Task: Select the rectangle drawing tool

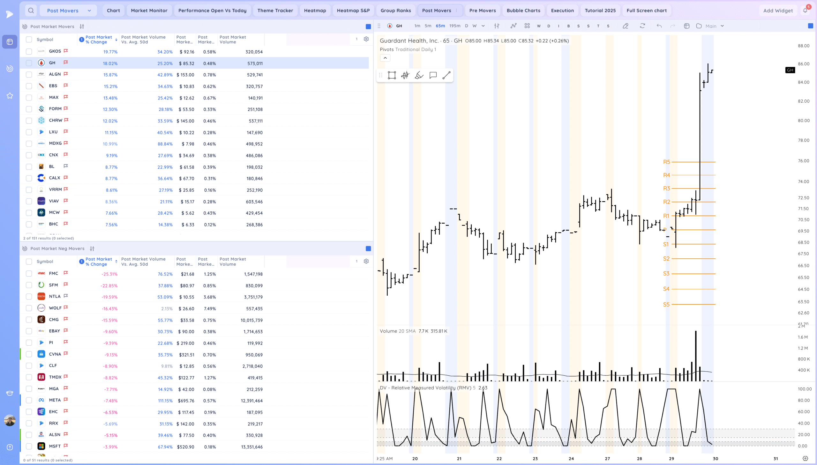Action: coord(392,75)
